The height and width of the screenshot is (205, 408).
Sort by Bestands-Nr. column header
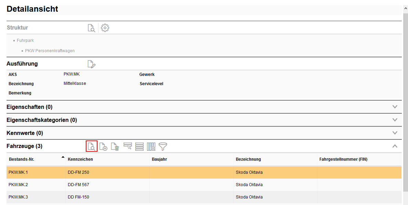tap(21, 159)
